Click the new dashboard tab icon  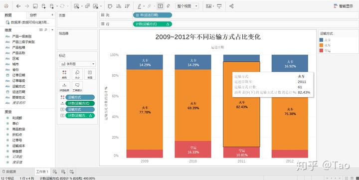point(63,172)
